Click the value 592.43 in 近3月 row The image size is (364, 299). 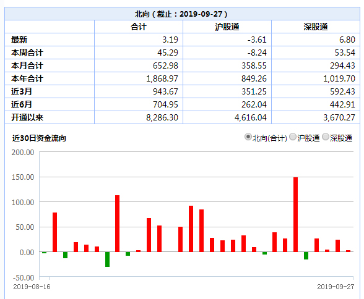point(342,91)
